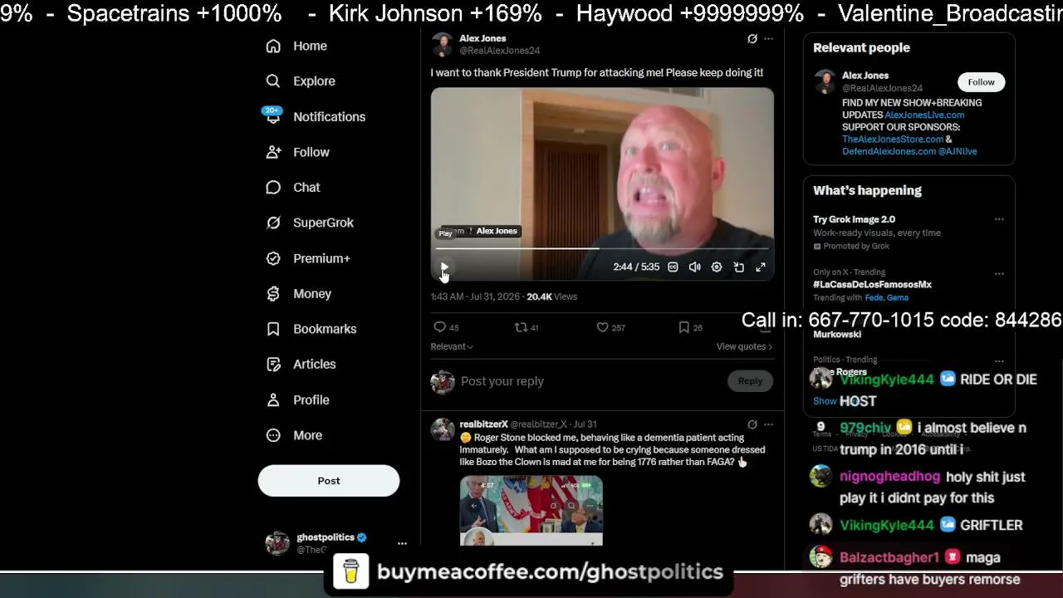The height and width of the screenshot is (598, 1063).
Task: Click the Fede trending-with link
Action: coord(874,297)
